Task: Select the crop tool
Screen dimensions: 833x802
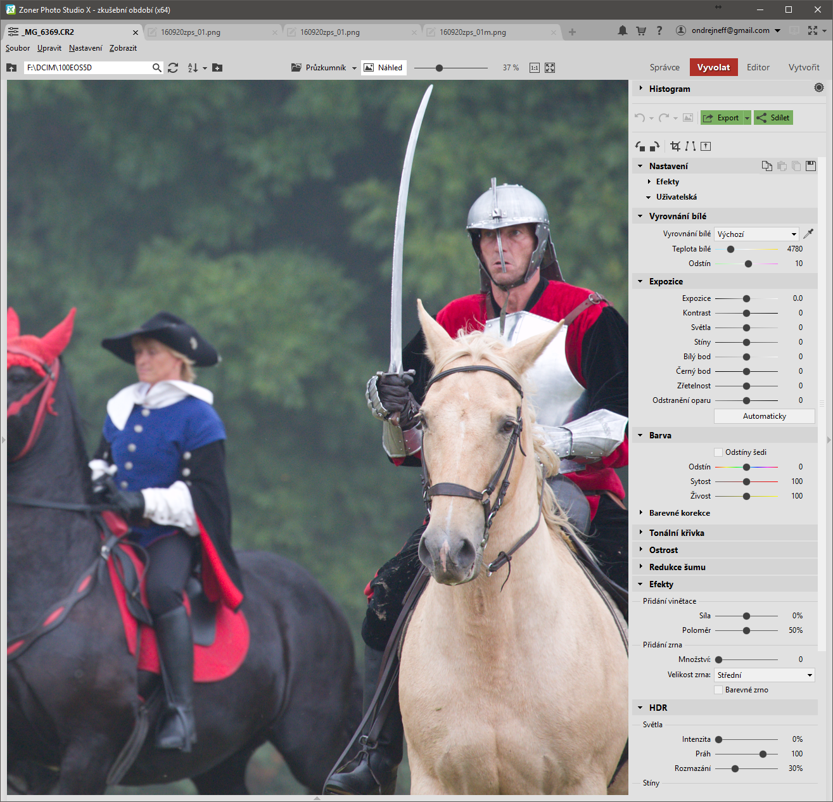Action: point(675,146)
